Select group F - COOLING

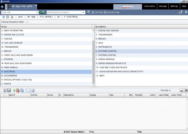(46, 39)
